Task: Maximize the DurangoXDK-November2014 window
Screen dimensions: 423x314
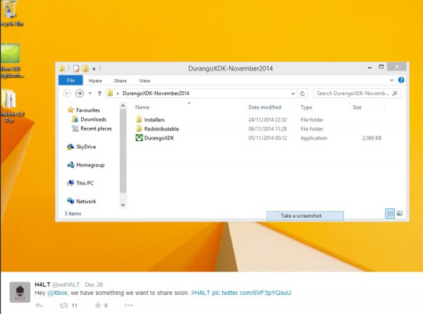Action: click(381, 67)
